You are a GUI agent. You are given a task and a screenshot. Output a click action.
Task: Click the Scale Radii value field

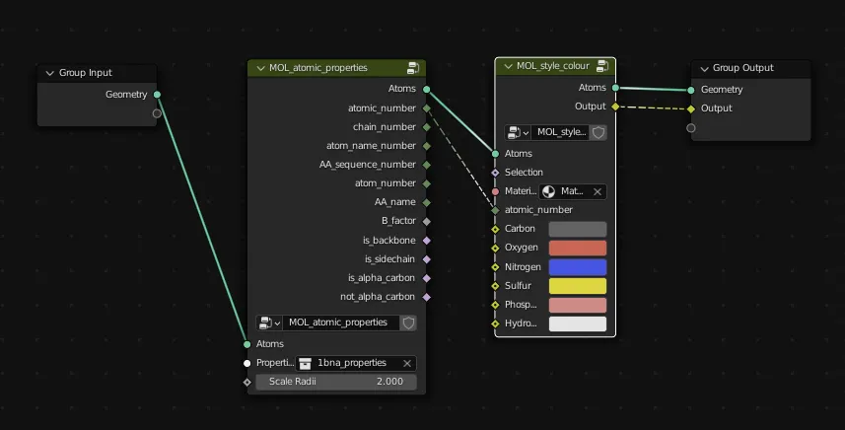pos(336,382)
